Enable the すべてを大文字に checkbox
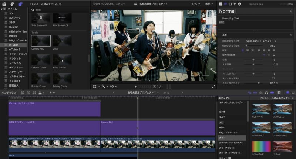This screenshot has height=159, width=296. (x=273, y=78)
